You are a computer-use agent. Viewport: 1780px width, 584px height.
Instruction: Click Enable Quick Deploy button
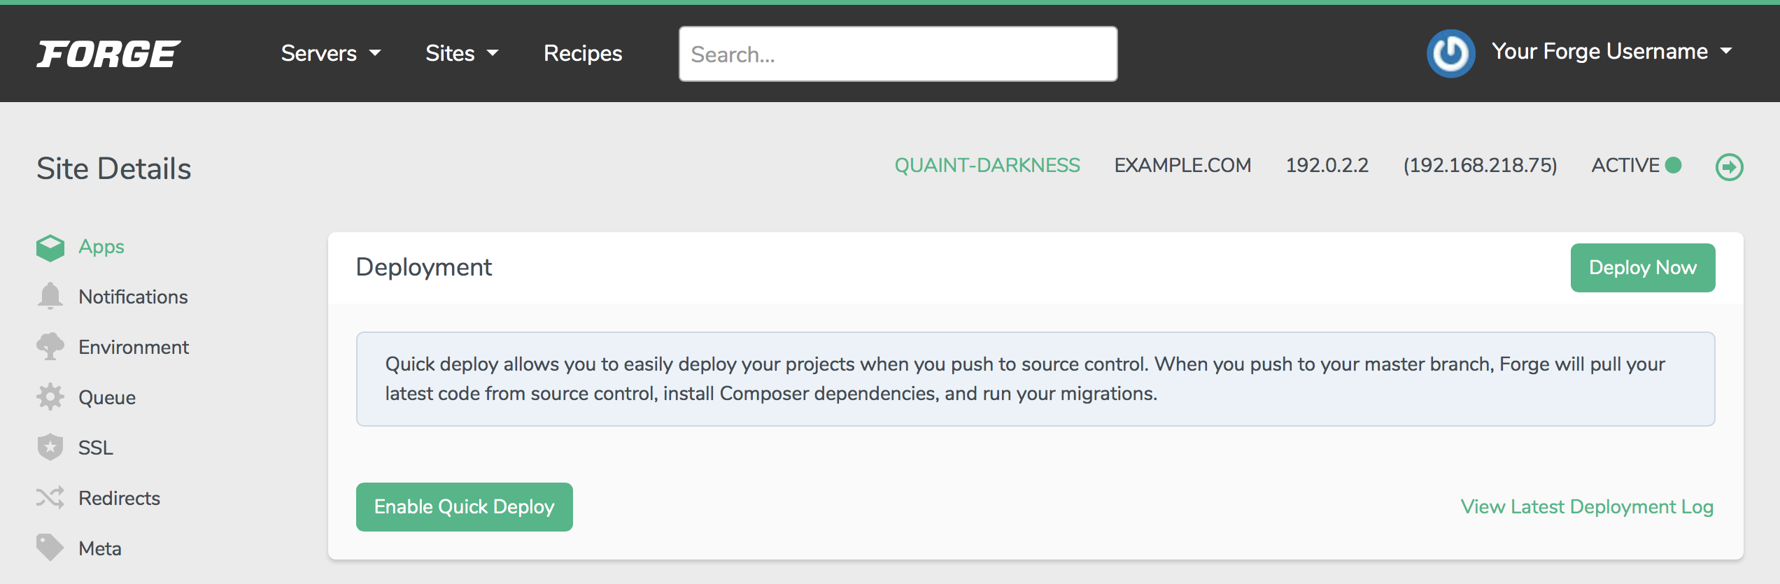click(x=464, y=507)
